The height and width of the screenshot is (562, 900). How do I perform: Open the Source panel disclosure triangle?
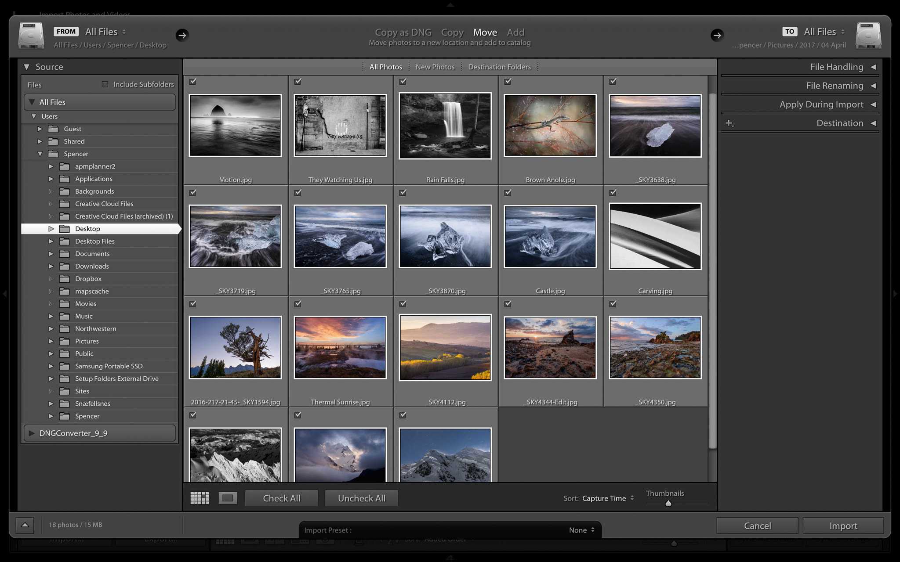26,66
